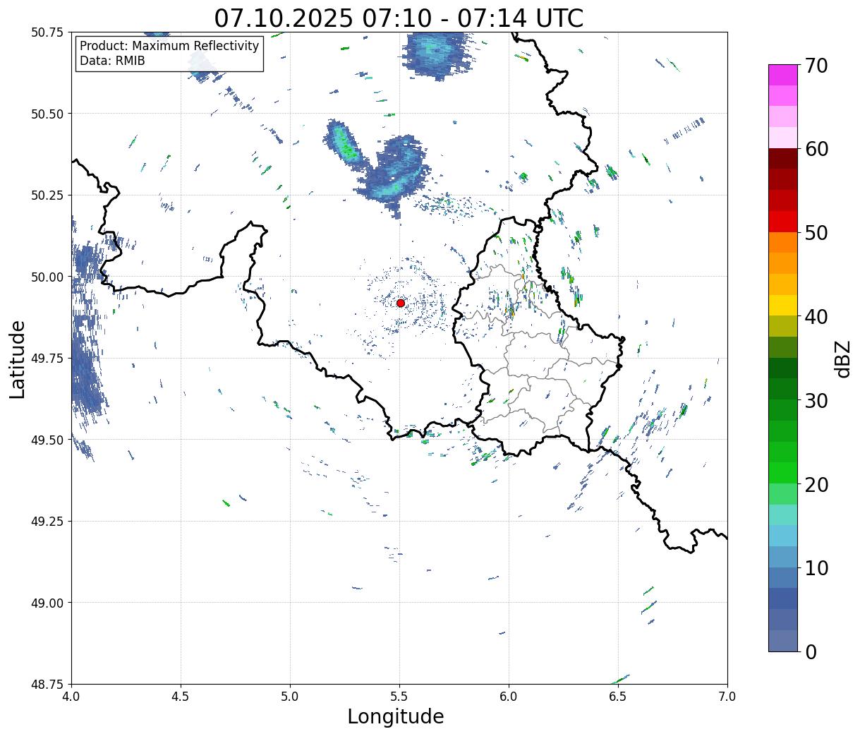Pick the bright red band just above 50
The image size is (860, 734).
coord(783,222)
